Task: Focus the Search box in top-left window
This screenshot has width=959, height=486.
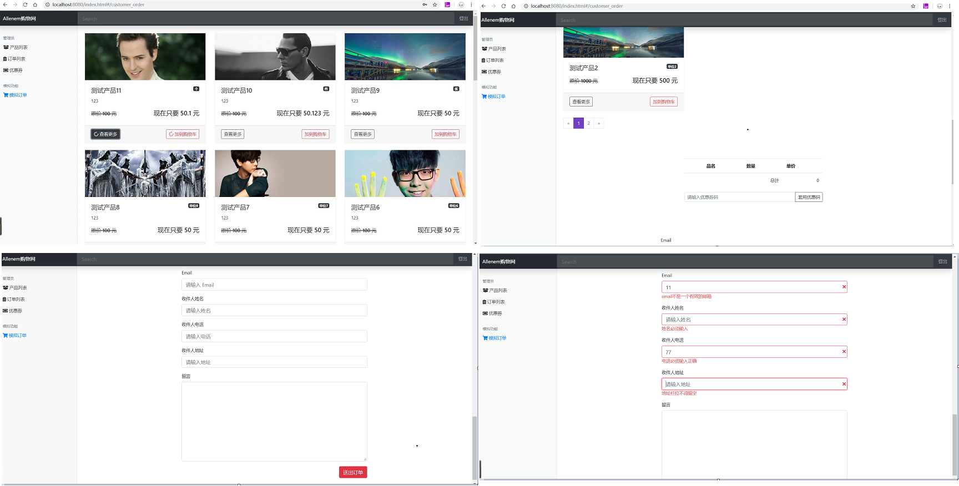Action: pyautogui.click(x=266, y=19)
